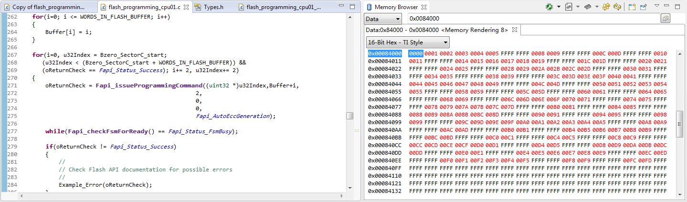Open the dropdown beside the gray memory chip icon
Viewport: 687px width, 202px height.
tap(597, 7)
